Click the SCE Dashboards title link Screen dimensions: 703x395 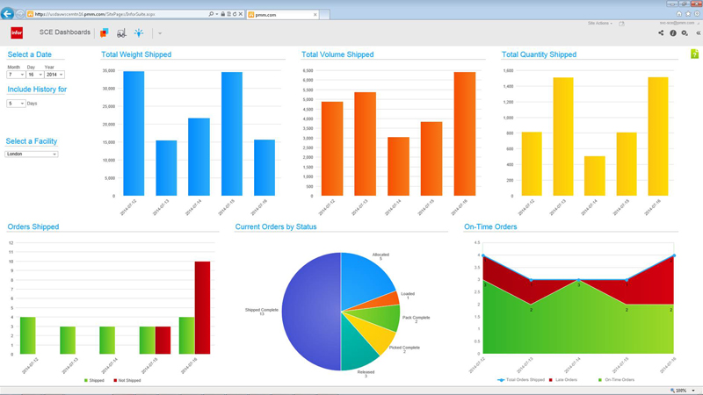click(x=65, y=32)
